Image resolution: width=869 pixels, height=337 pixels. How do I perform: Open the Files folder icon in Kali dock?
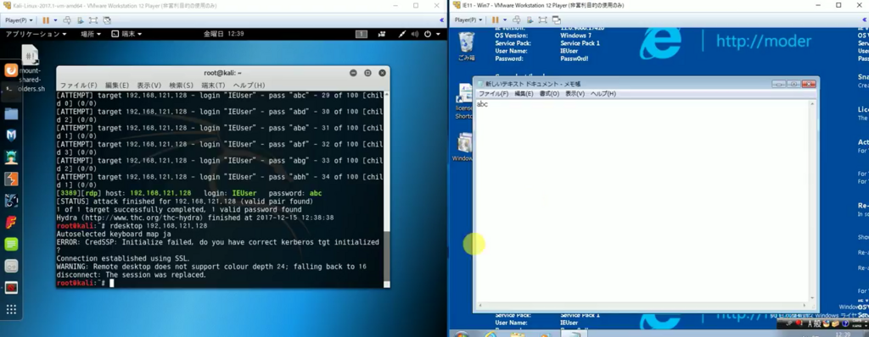[11, 114]
